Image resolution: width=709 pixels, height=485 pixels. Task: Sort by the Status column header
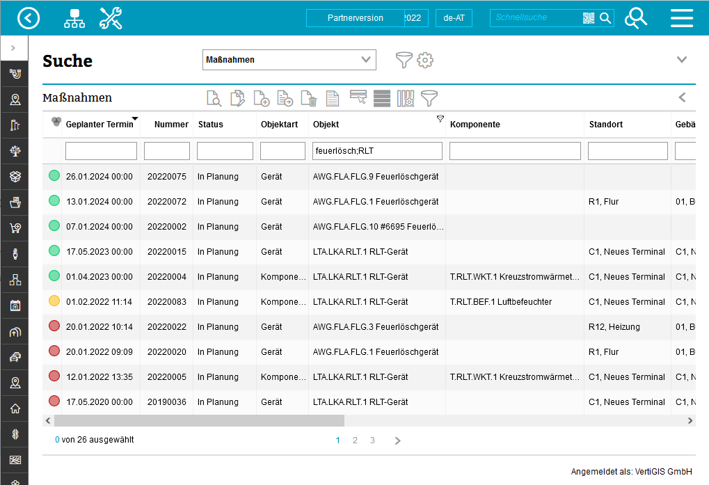(211, 125)
